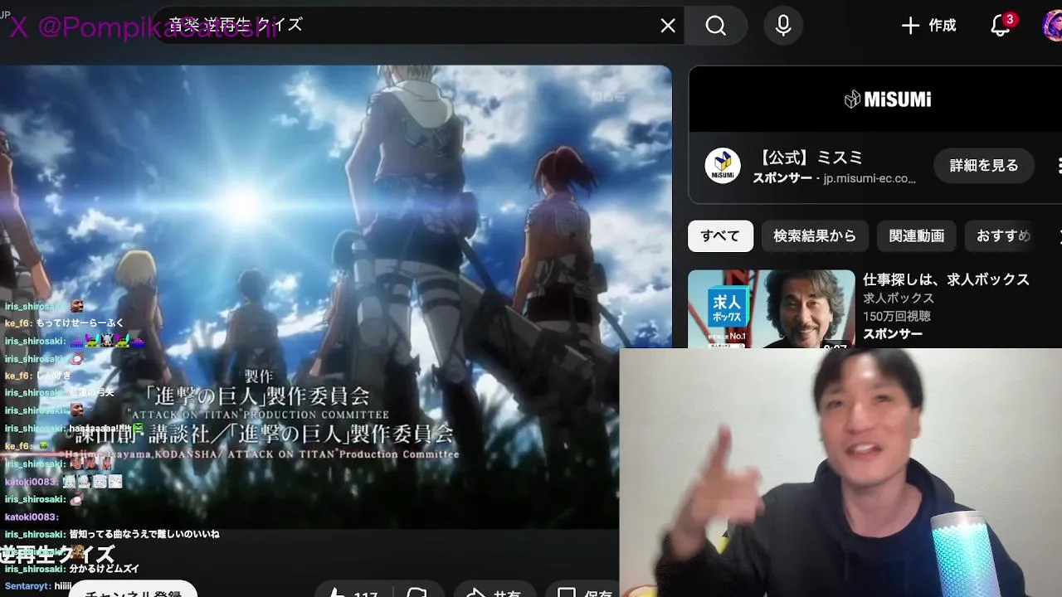Viewport: 1062px width, 597px height.
Task: Open the 作成 create button
Action: point(929,26)
